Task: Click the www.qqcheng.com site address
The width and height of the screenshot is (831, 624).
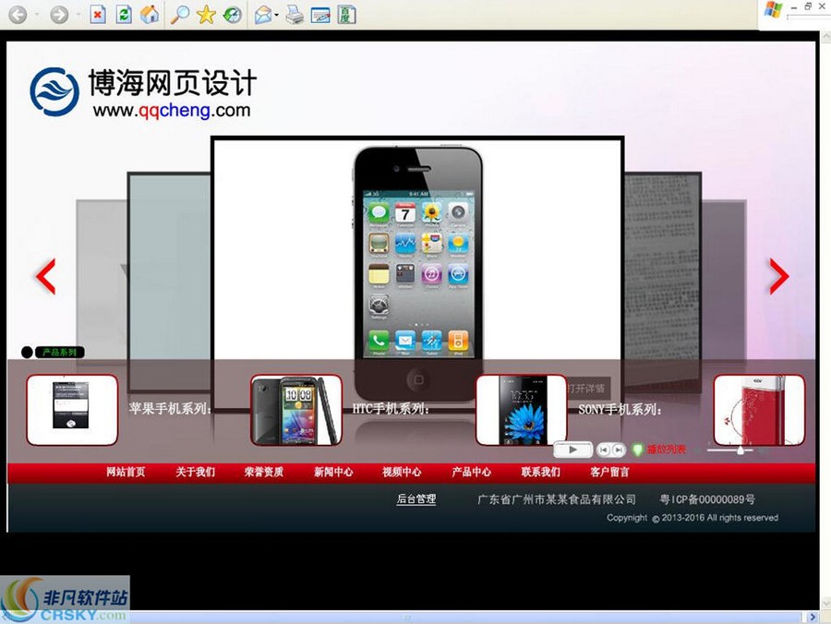Action: pyautogui.click(x=172, y=110)
